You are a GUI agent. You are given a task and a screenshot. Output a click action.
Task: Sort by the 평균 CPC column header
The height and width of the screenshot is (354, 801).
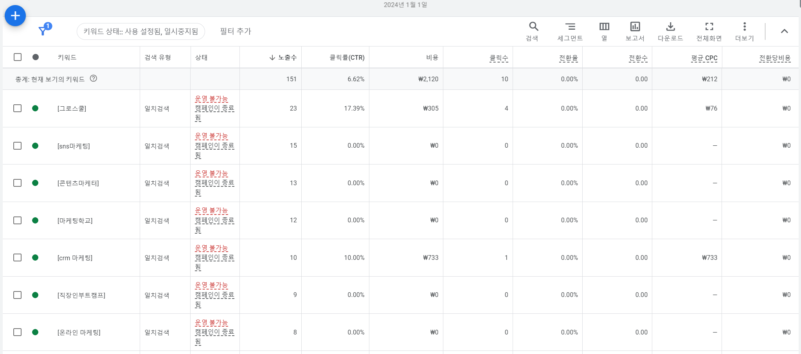[704, 58]
